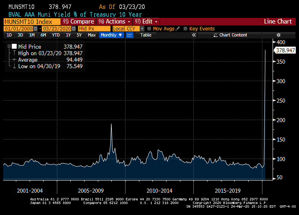The width and height of the screenshot is (299, 215).
Task: Click the MUNSMT10 Index security field
Action: coord(30,21)
